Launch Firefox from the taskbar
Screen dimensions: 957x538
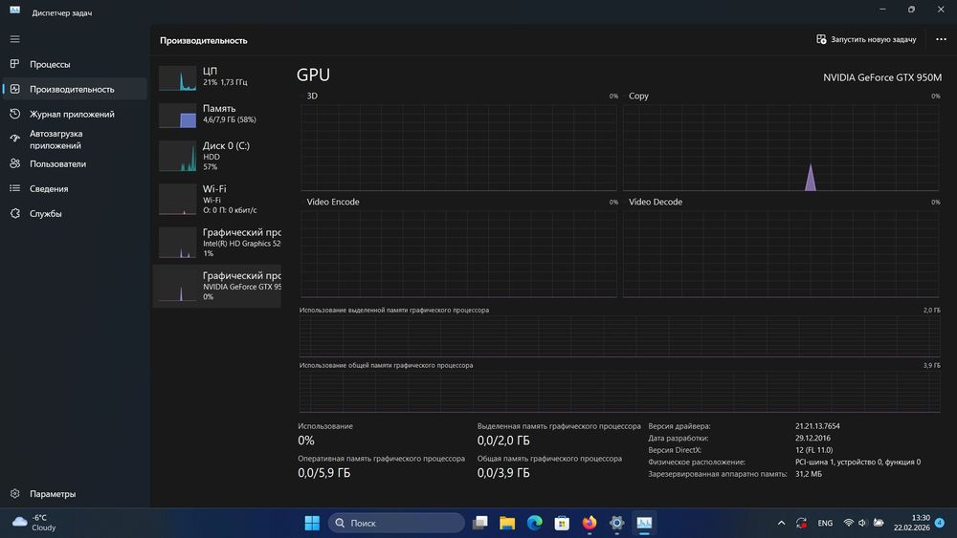click(590, 523)
